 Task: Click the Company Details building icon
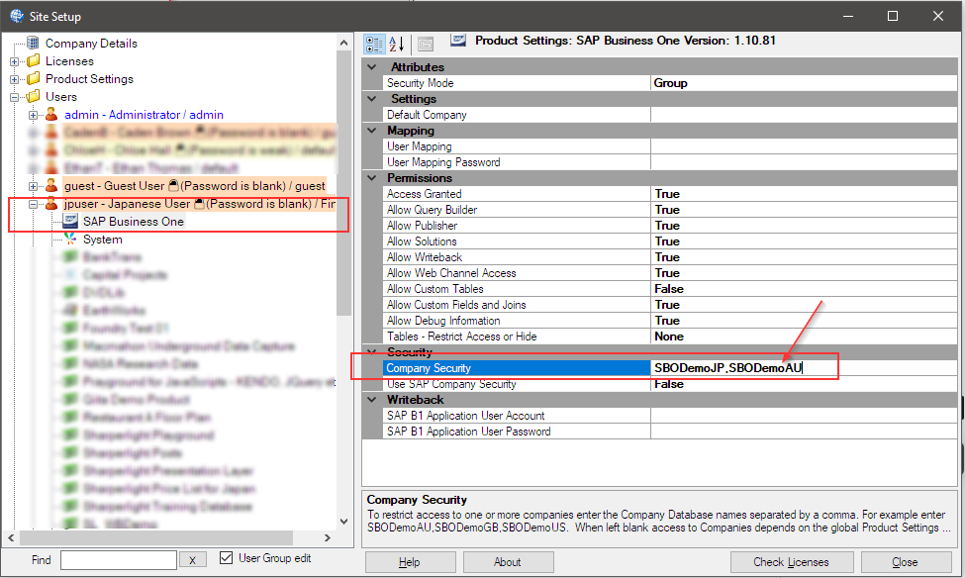click(x=33, y=44)
